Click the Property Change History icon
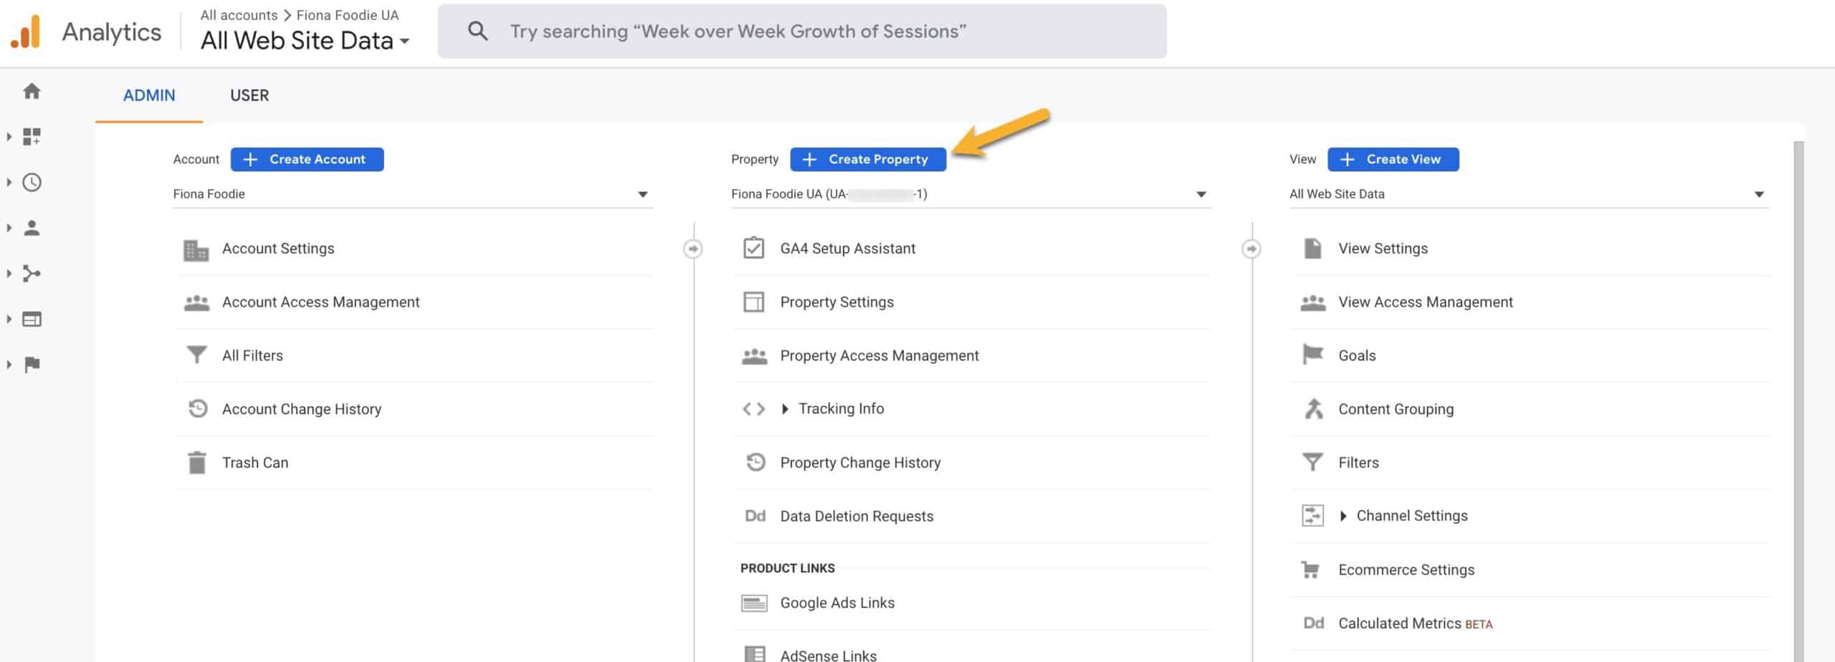1835x662 pixels. (755, 462)
